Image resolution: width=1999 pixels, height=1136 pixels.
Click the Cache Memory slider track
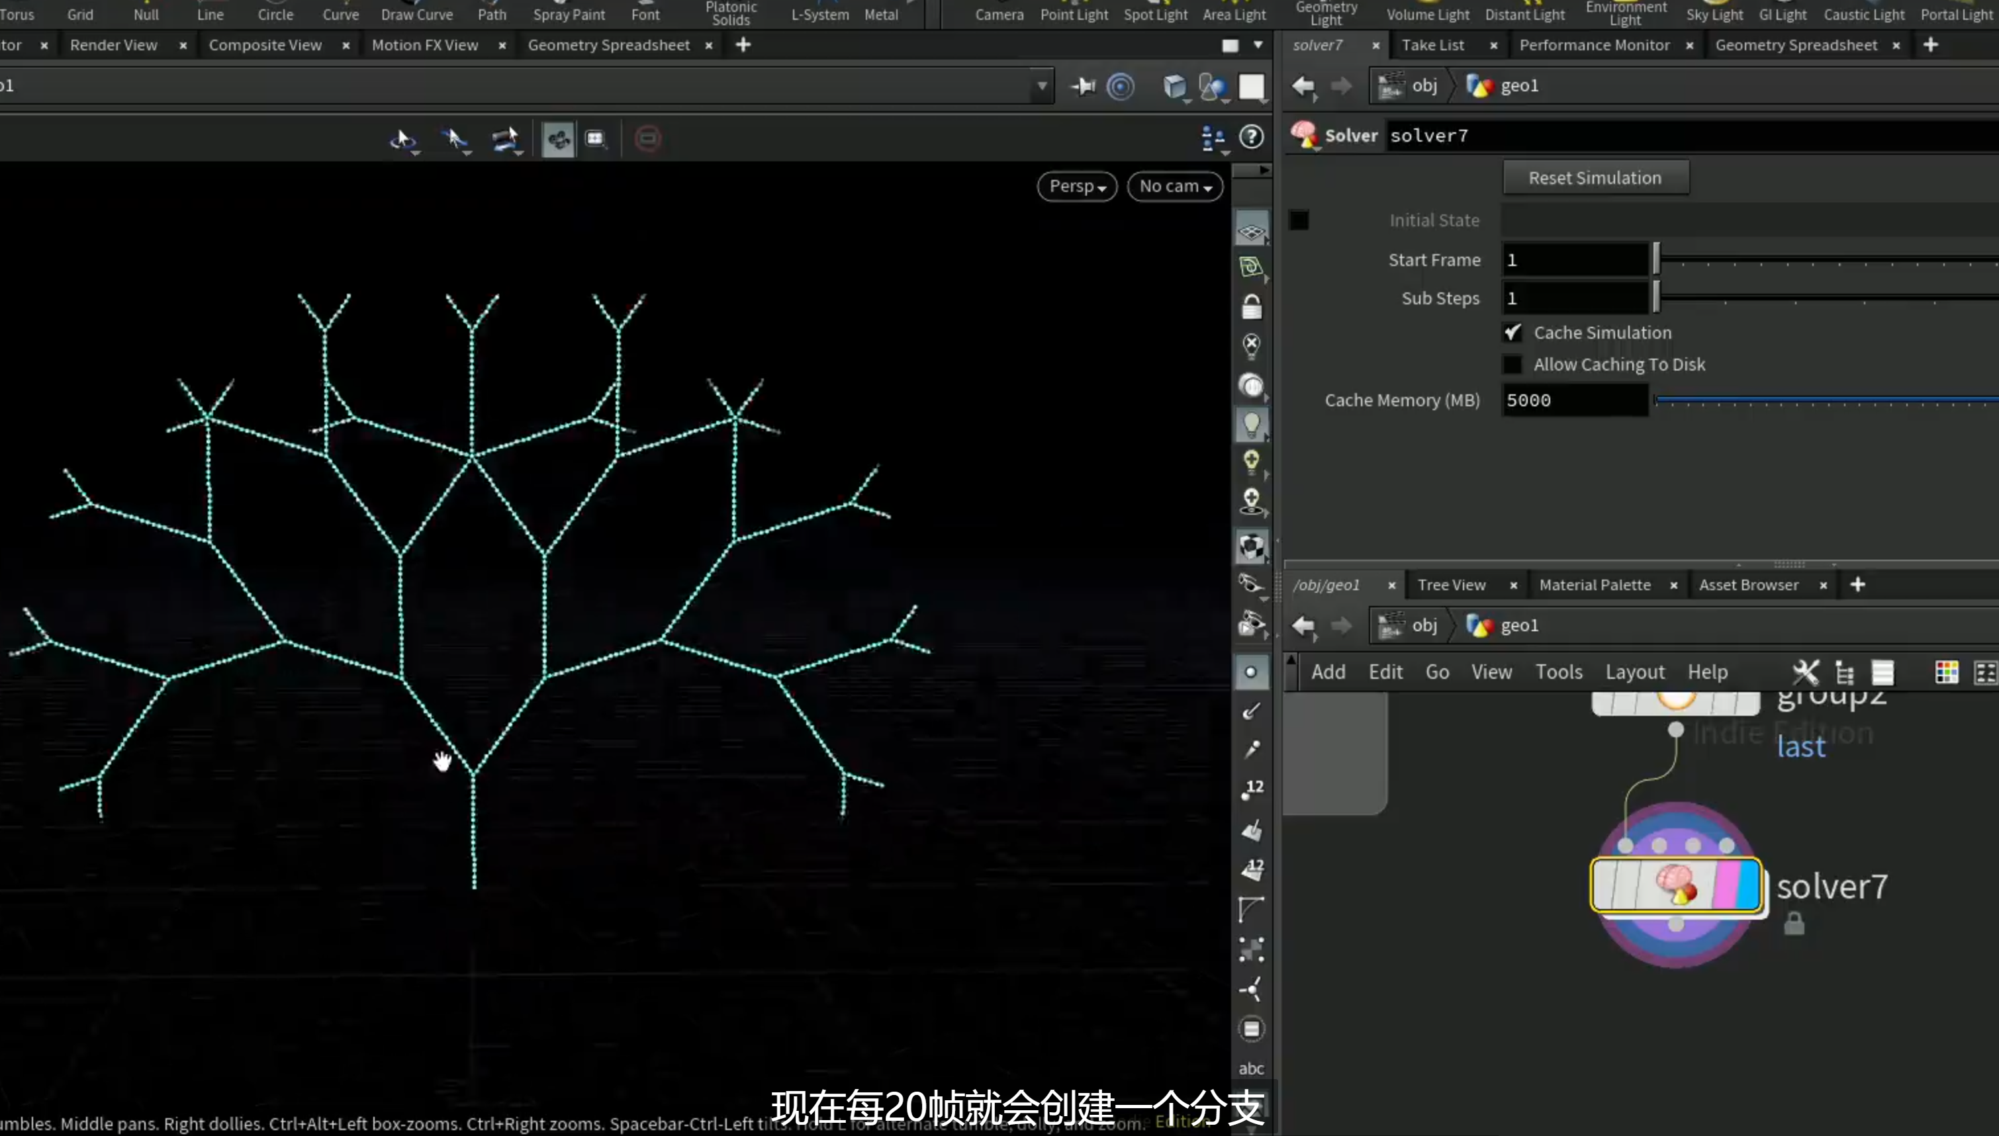pos(1825,400)
